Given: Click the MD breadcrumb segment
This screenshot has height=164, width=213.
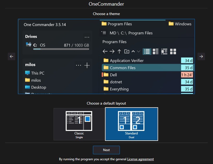Looking at the screenshot, I should tap(113, 33).
